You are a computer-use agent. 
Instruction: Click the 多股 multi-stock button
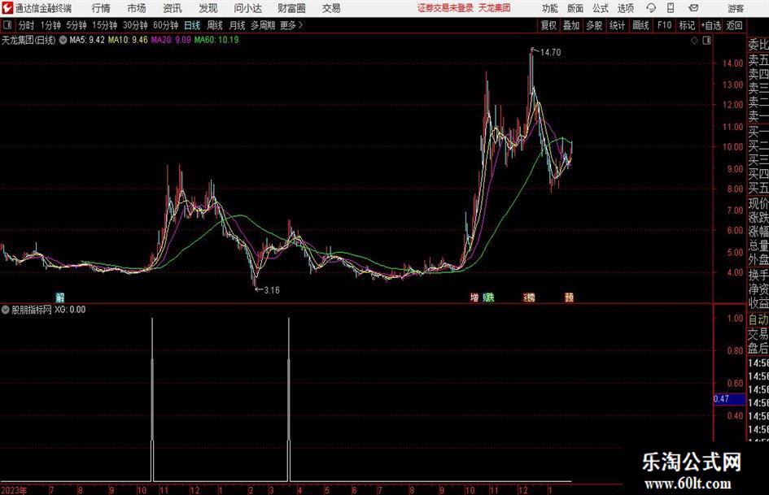point(594,25)
